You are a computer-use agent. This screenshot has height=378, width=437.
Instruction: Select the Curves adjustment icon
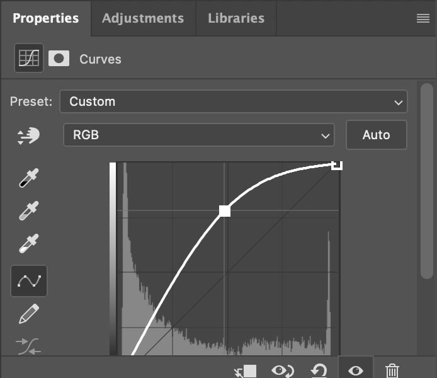tap(29, 58)
